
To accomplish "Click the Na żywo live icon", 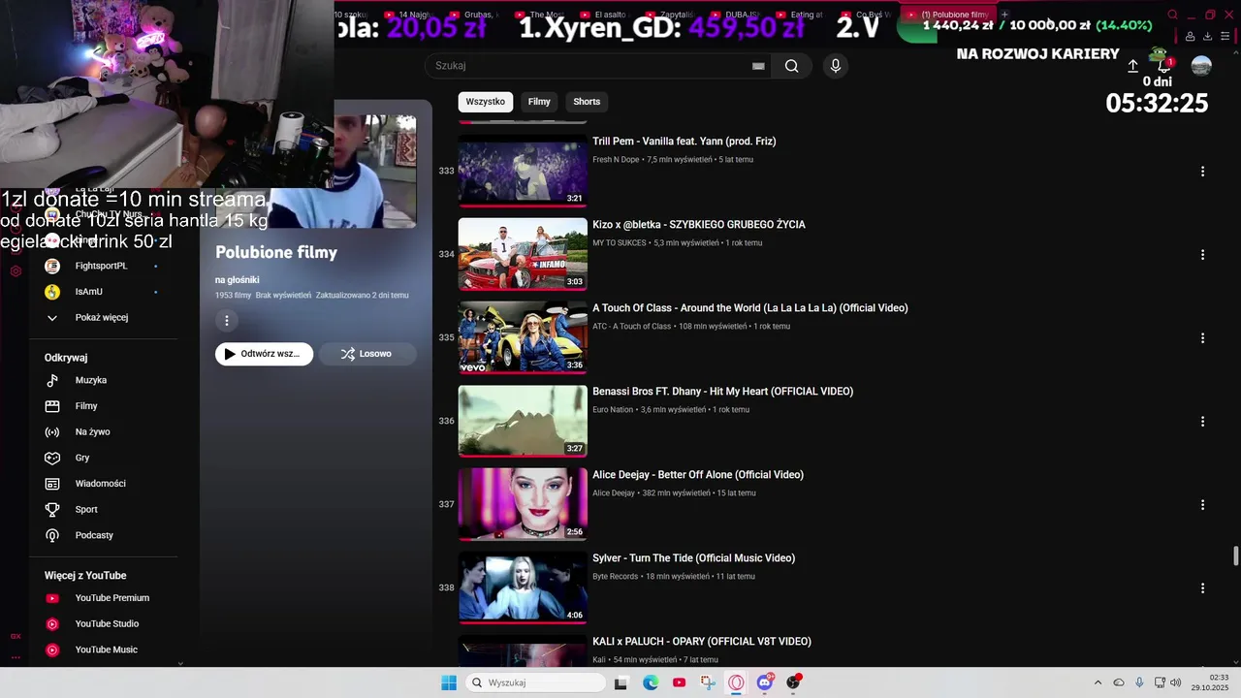I will pos(53,432).
